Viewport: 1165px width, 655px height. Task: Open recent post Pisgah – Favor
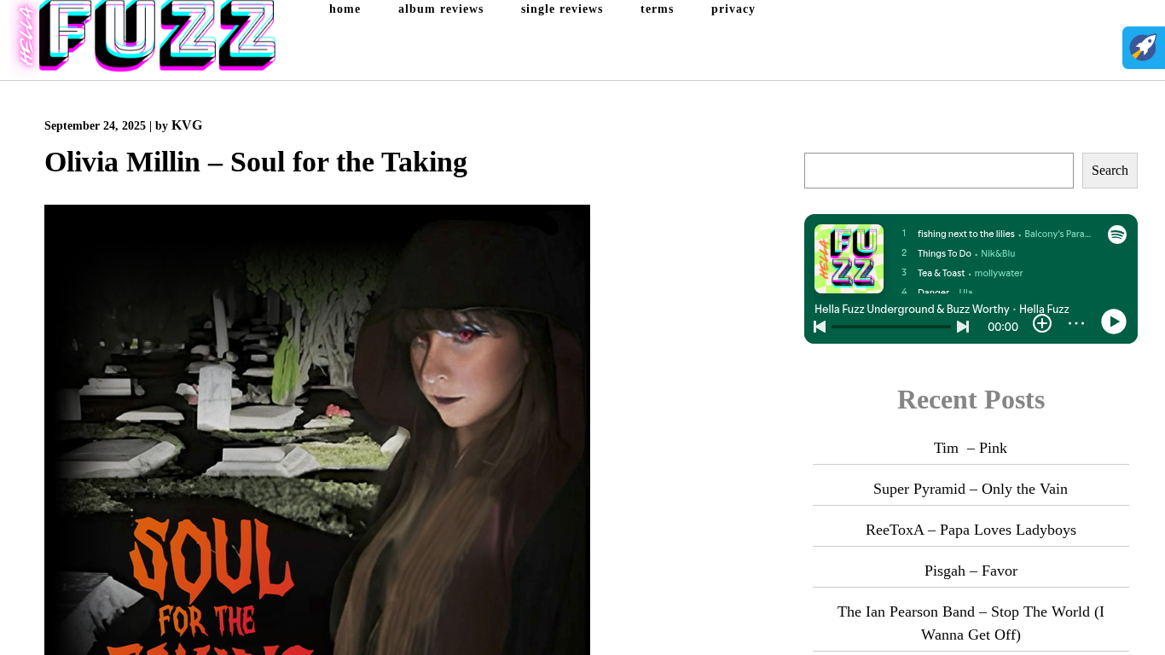[x=971, y=571]
